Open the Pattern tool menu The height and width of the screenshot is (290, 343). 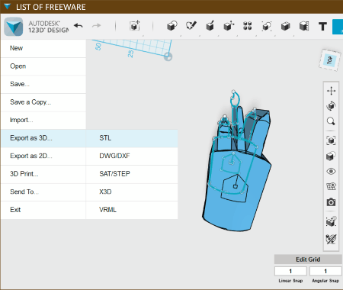tap(247, 26)
